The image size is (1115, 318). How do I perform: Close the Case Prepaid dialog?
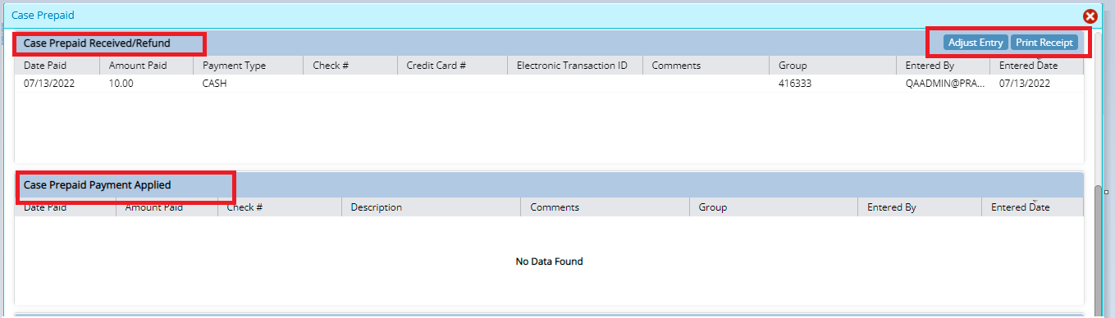(x=1090, y=16)
